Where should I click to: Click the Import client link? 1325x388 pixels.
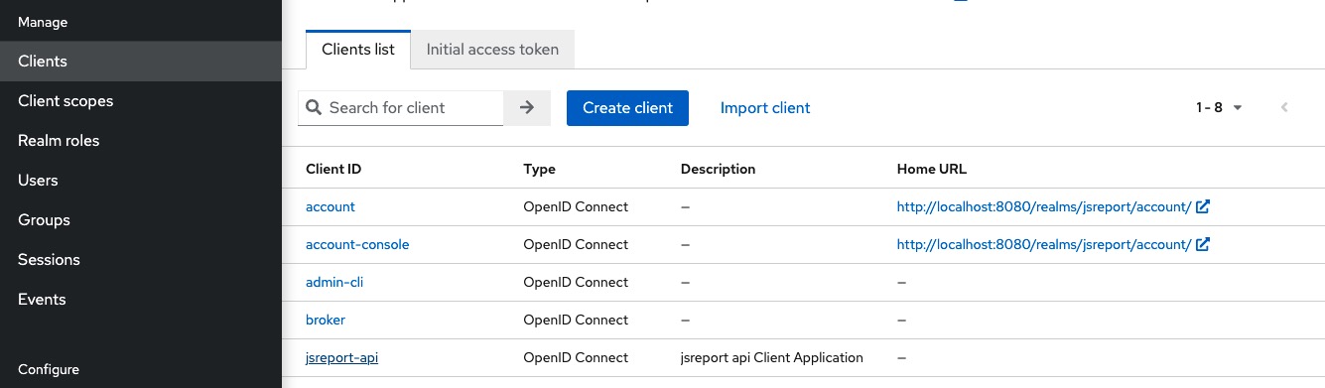tap(765, 108)
